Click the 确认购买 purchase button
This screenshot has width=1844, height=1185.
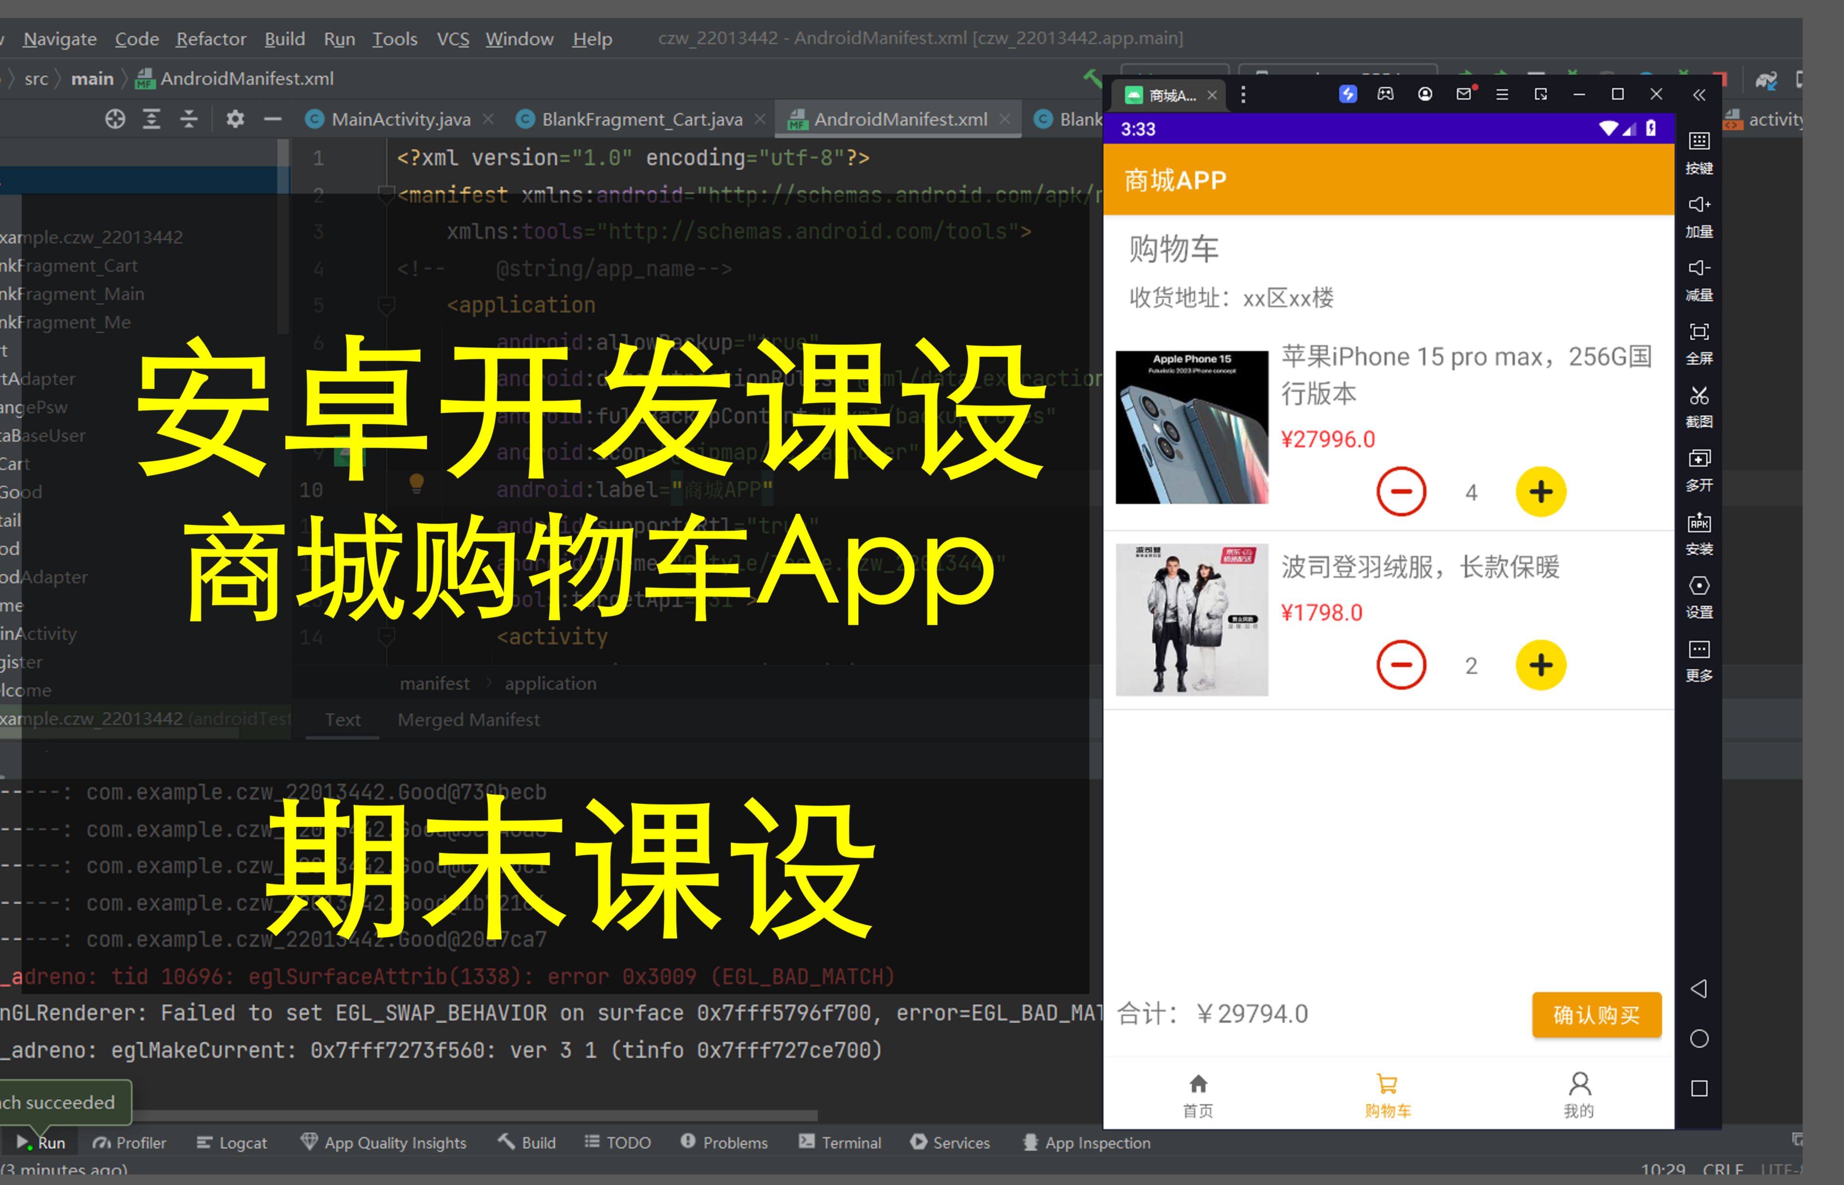click(1597, 1014)
